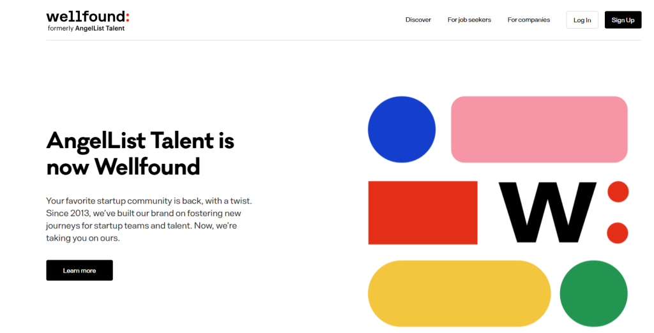Click the lower red dot beside W
The height and width of the screenshot is (333, 654).
click(618, 233)
